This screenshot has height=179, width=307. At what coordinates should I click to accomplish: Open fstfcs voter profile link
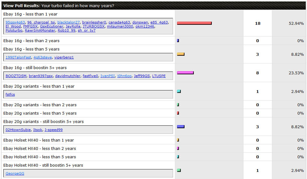tap(10, 94)
